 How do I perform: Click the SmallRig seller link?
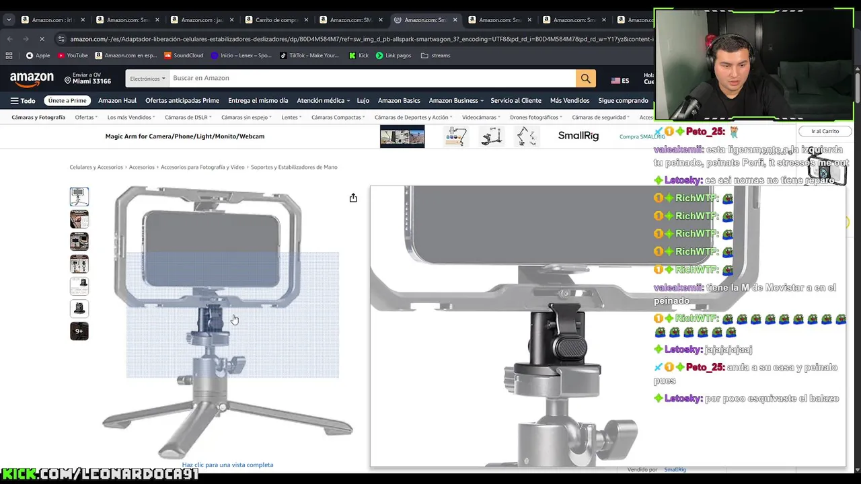pos(675,470)
